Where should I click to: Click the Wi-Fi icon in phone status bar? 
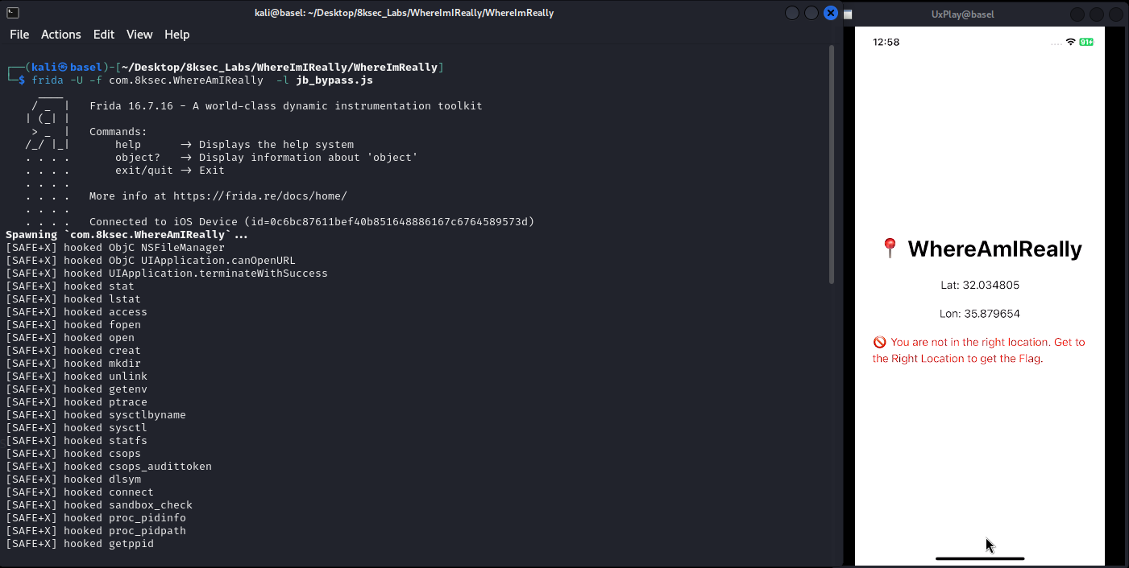[x=1070, y=42]
